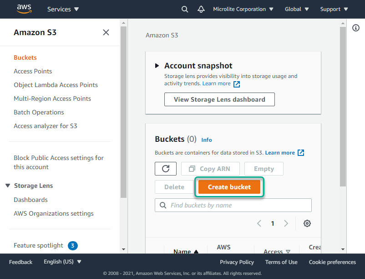Open Storage Lens Dashboards
This screenshot has height=279, width=365.
pos(30,200)
